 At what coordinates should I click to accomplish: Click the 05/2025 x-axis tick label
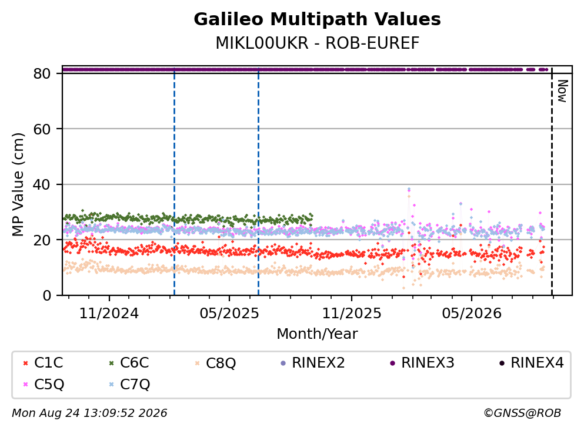pyautogui.click(x=229, y=314)
